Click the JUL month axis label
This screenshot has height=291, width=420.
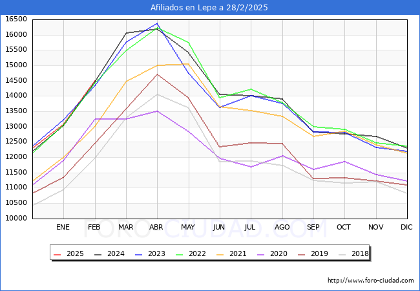249,227
